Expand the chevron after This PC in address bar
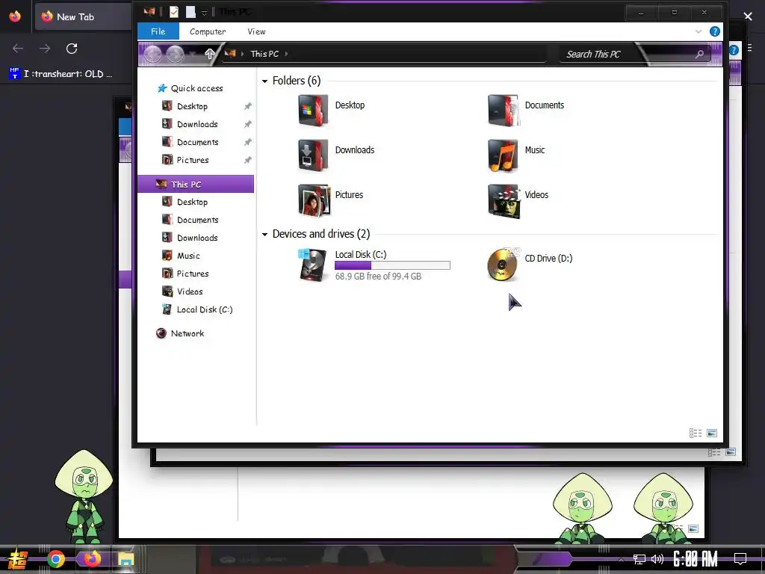Image resolution: width=765 pixels, height=574 pixels. pos(286,54)
